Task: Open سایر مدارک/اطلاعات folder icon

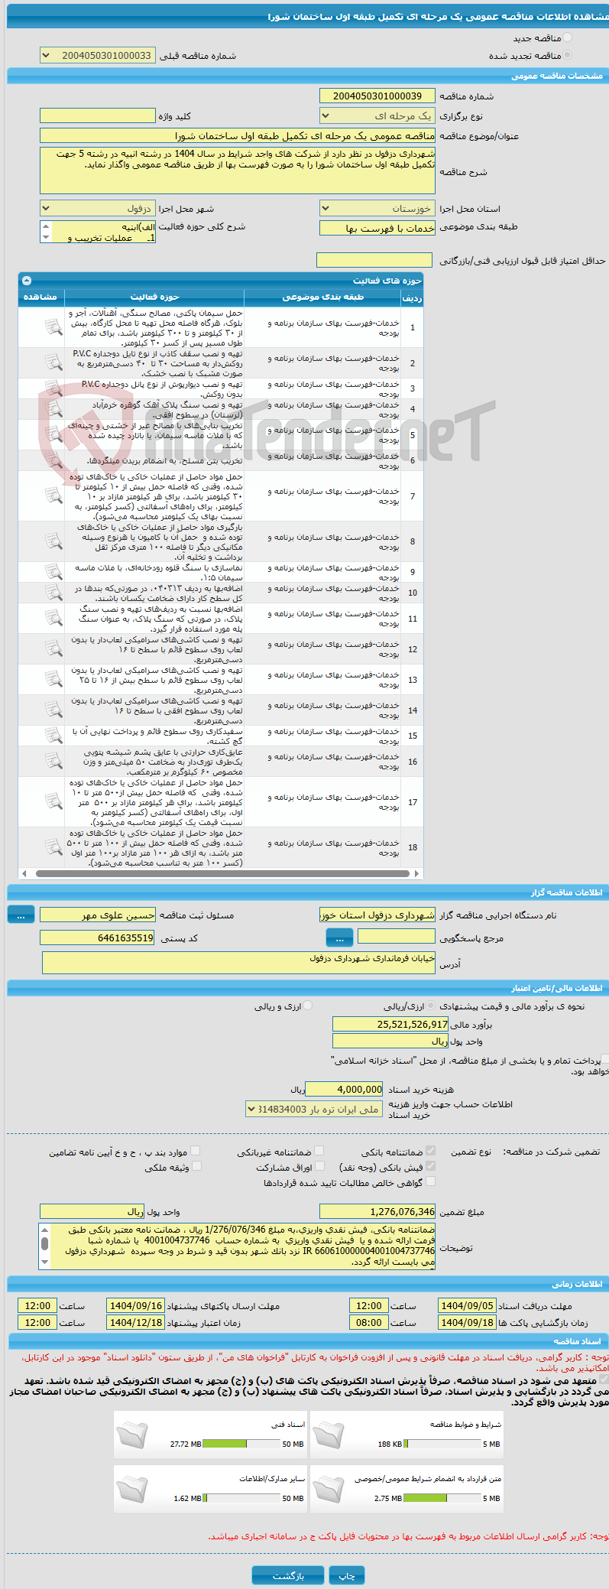Action: click(133, 1489)
